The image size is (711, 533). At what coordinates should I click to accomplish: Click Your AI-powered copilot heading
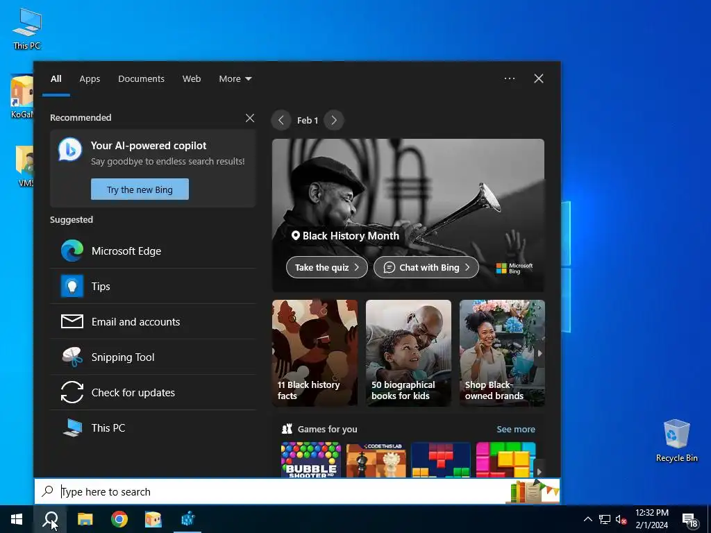(149, 146)
